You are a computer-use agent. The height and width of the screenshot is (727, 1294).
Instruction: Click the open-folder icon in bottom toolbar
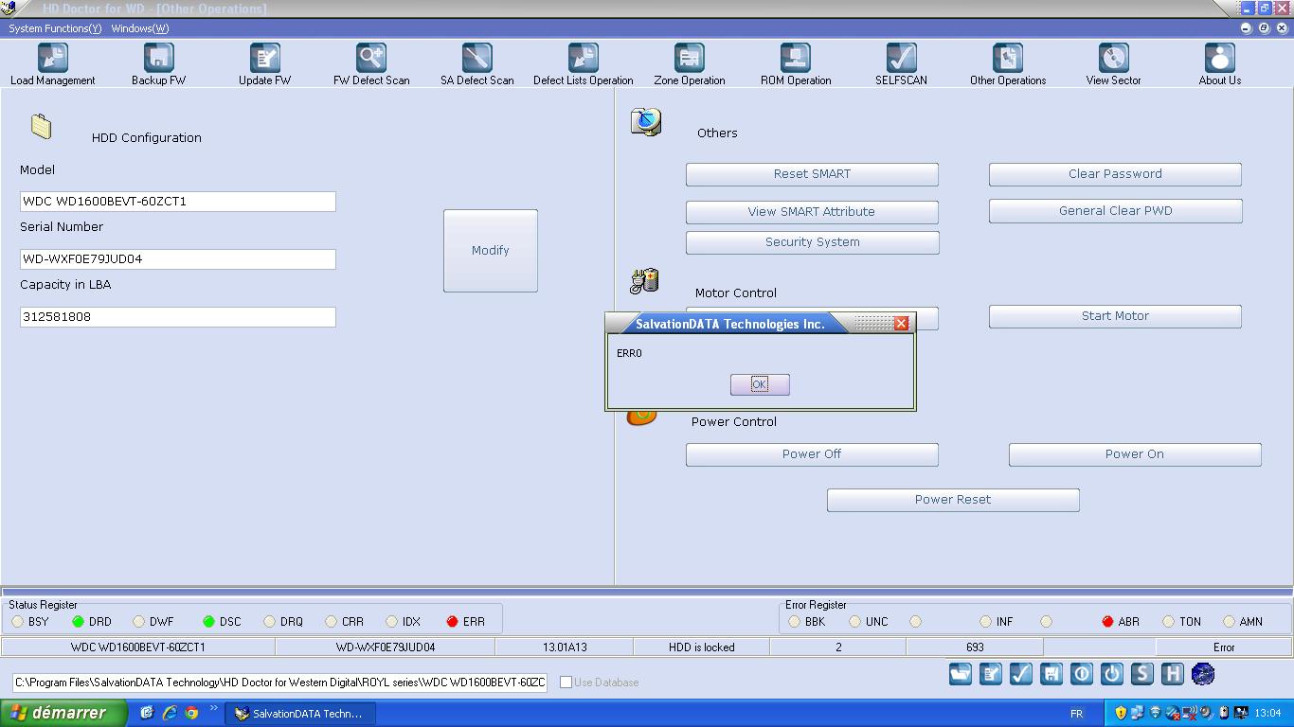(961, 674)
